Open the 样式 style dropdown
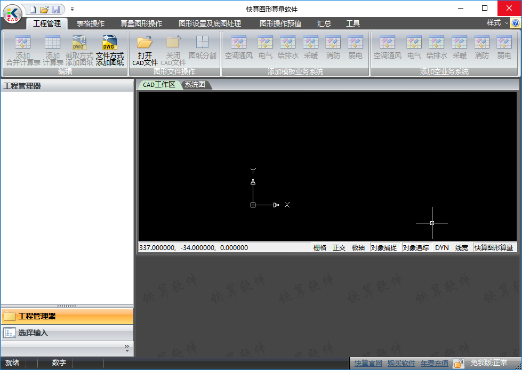 (x=497, y=23)
